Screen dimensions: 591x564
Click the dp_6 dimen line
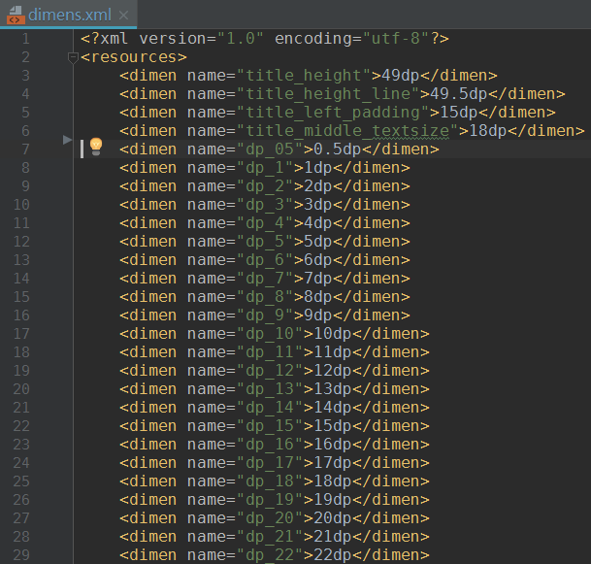(265, 260)
